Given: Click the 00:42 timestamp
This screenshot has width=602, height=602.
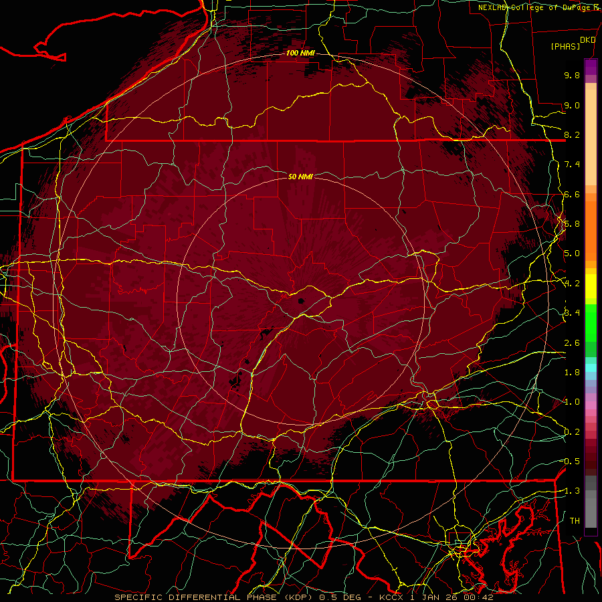Looking at the screenshot, I should (x=480, y=597).
